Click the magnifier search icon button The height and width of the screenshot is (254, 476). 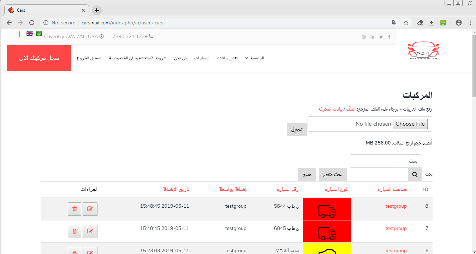pyautogui.click(x=415, y=175)
